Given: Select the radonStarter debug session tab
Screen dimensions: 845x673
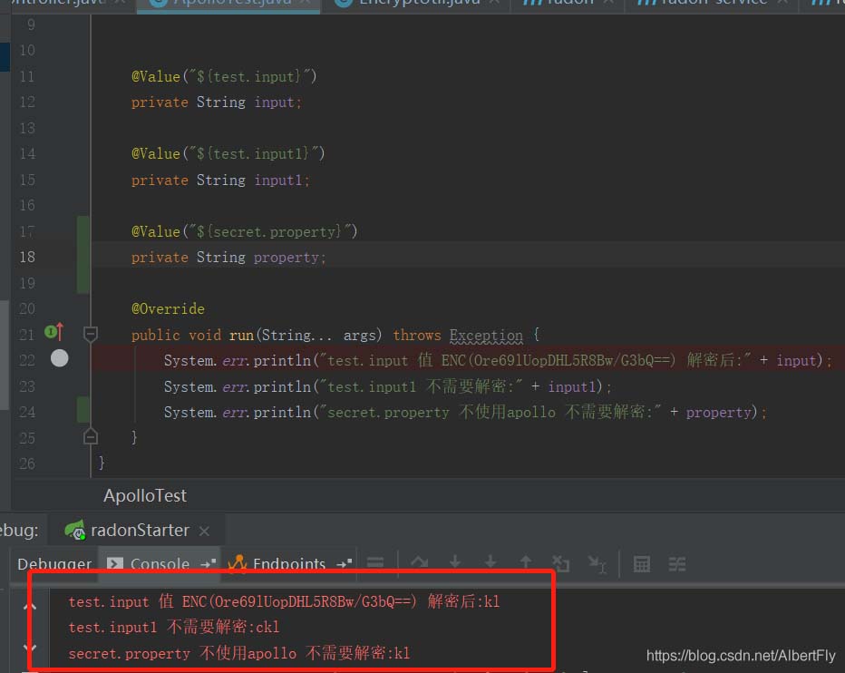Looking at the screenshot, I should click(x=136, y=531).
